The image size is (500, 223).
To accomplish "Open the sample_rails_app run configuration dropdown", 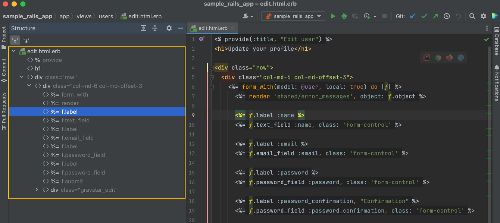I will [293, 16].
